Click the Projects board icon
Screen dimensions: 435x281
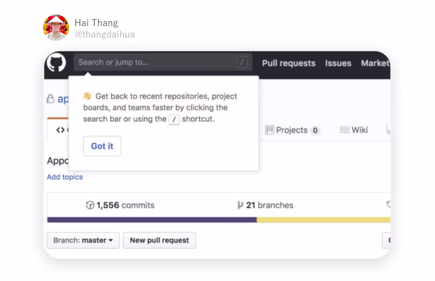[269, 130]
